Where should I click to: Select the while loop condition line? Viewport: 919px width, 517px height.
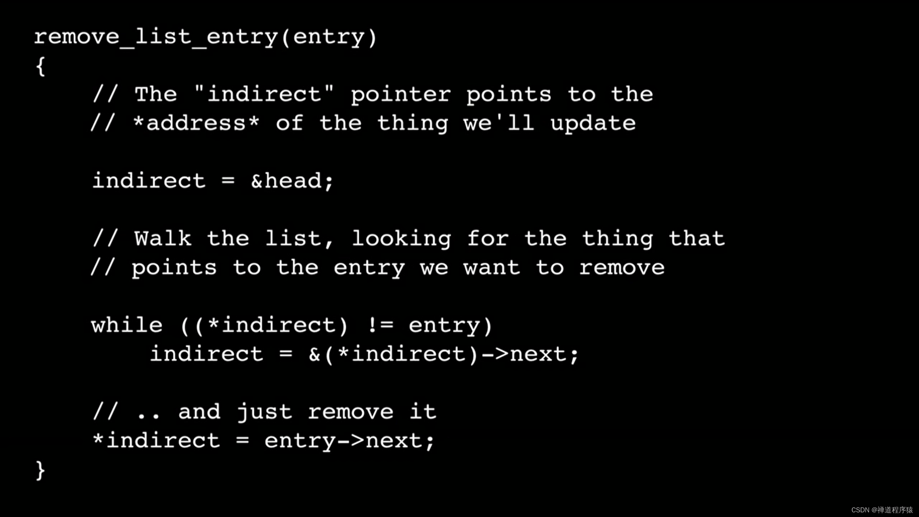pos(291,325)
